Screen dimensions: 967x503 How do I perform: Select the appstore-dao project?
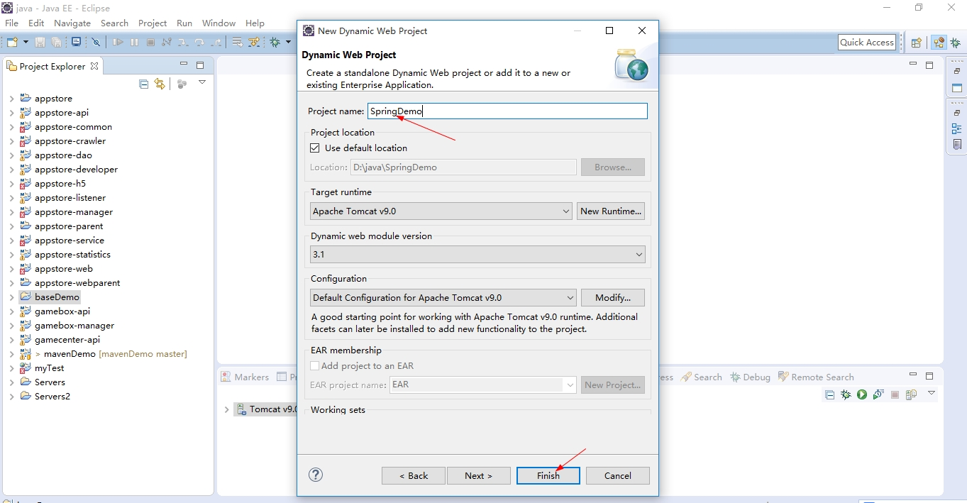(63, 155)
